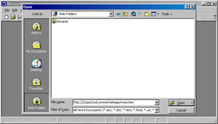The height and width of the screenshot is (124, 218).
Task: Select the Intranet web folder
Action: coord(60,21)
